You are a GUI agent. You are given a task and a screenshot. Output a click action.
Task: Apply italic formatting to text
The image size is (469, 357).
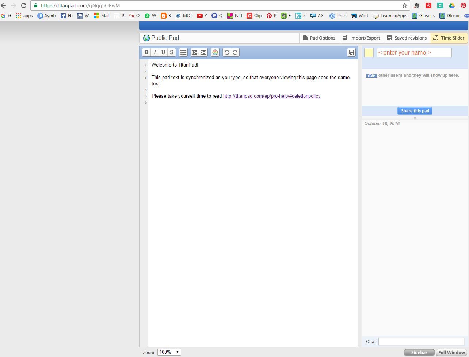tap(155, 52)
